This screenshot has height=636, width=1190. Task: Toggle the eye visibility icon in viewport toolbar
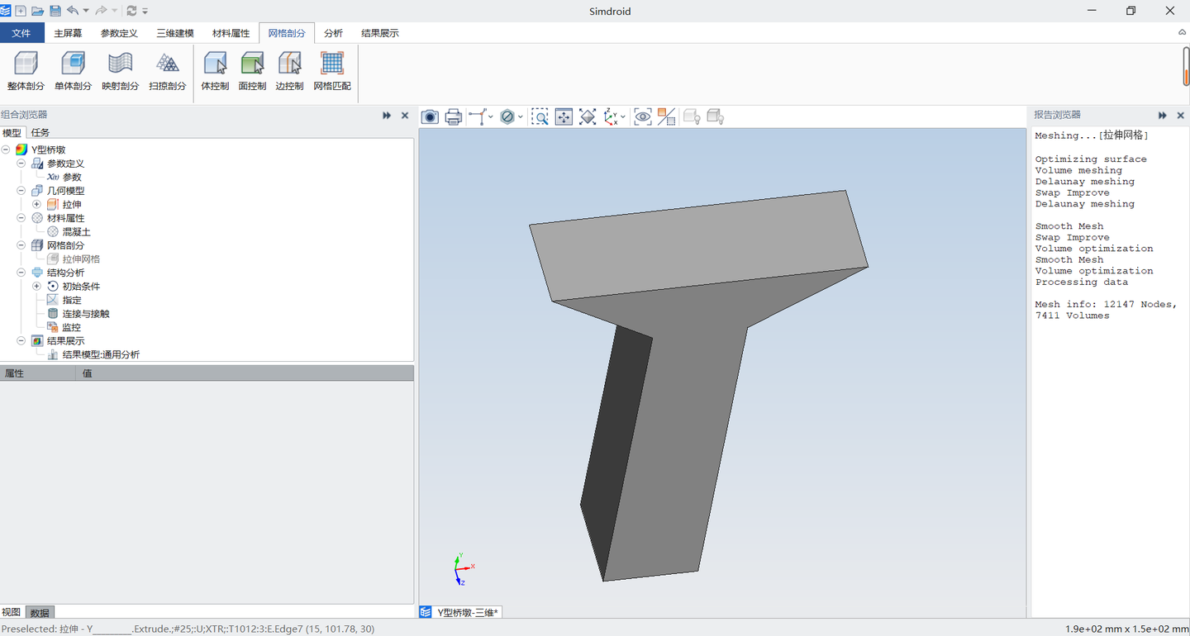coord(642,117)
